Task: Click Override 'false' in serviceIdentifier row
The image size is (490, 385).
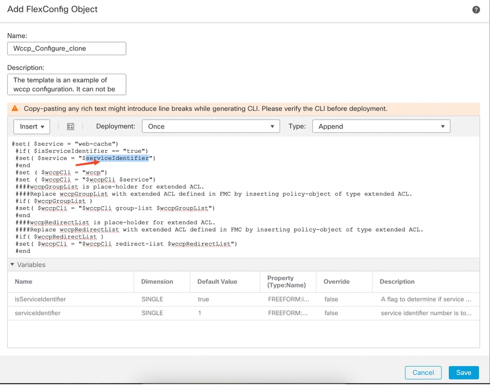Action: [x=331, y=313]
